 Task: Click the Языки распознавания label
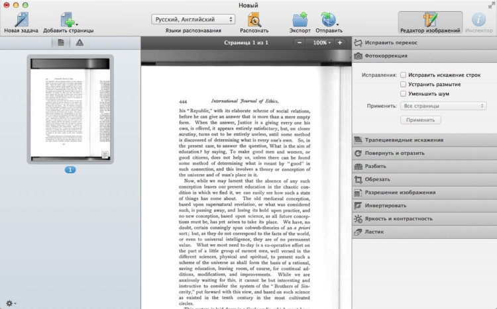pyautogui.click(x=193, y=30)
